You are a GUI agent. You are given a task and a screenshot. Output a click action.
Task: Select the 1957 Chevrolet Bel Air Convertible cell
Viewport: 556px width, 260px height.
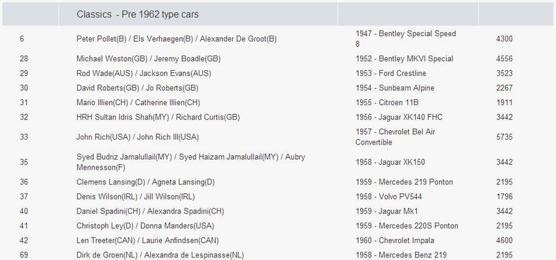pyautogui.click(x=395, y=137)
